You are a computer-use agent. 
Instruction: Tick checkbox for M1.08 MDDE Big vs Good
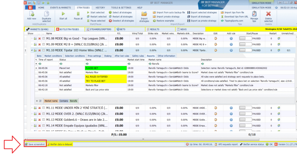[x=44, y=39]
